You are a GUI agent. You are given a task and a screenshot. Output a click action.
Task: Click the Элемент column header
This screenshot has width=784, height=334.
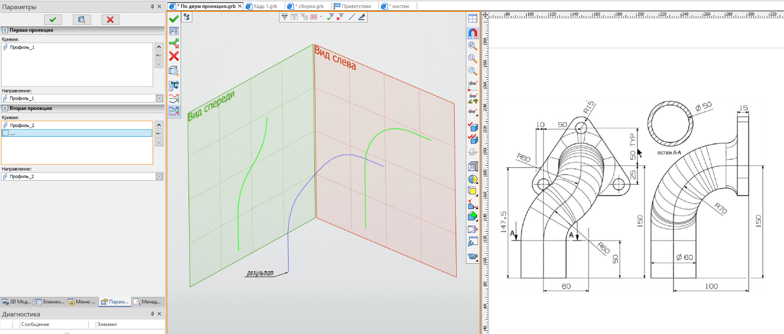click(x=130, y=324)
